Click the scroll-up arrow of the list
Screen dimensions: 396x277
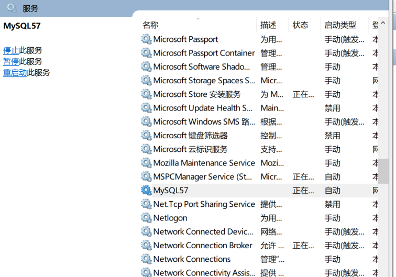(x=383, y=23)
